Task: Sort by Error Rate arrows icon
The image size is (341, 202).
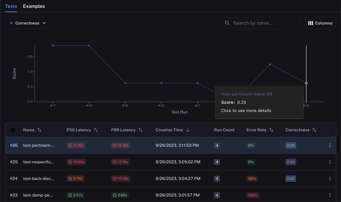Action: [271, 130]
